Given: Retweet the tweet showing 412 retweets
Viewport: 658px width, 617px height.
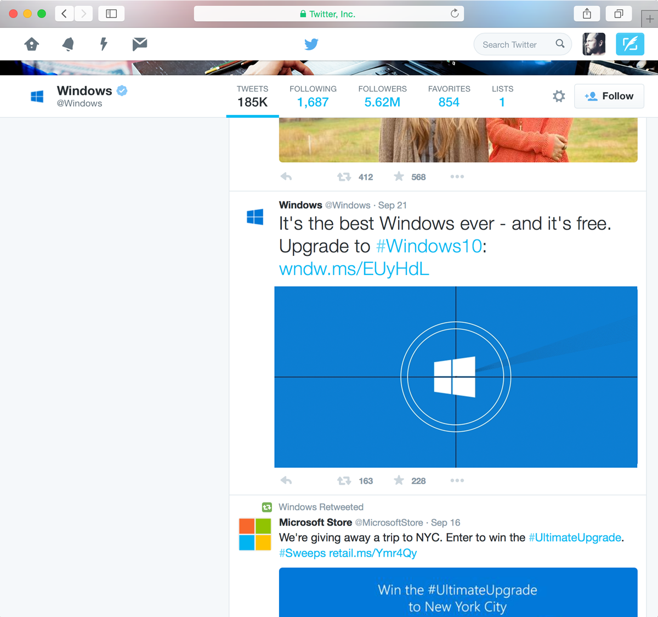Looking at the screenshot, I should pyautogui.click(x=344, y=177).
